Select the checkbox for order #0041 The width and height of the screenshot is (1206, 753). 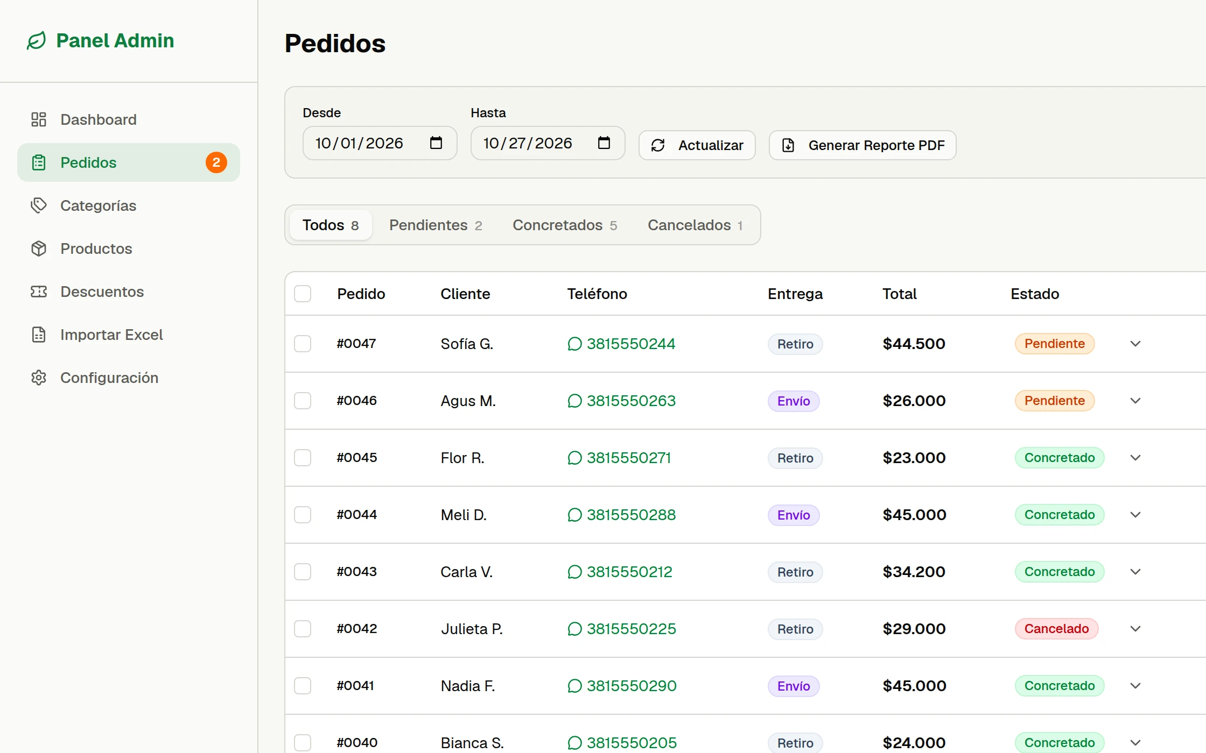point(303,686)
